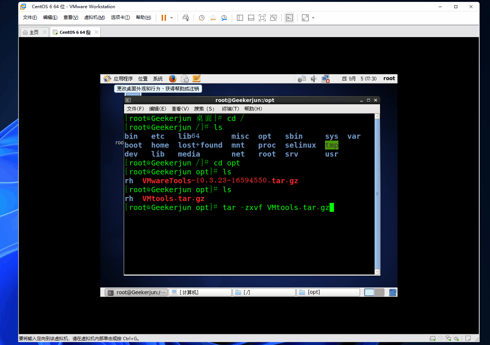Image resolution: width=490 pixels, height=345 pixels.
Task: Click the VMwareTools-10.3.23-16594550.tar.gz text
Action: coord(220,181)
